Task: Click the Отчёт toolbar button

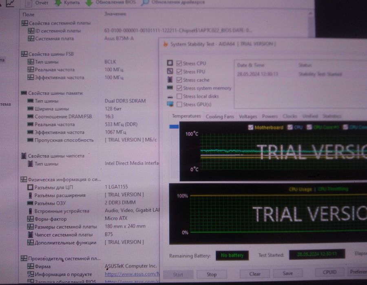Action: tap(37, 3)
